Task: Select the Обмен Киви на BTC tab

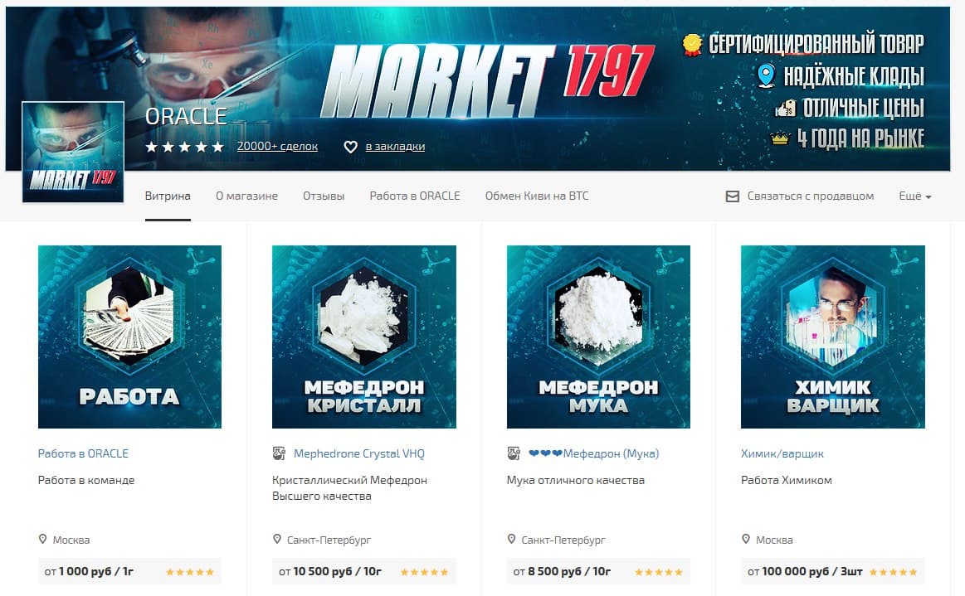Action: [537, 196]
